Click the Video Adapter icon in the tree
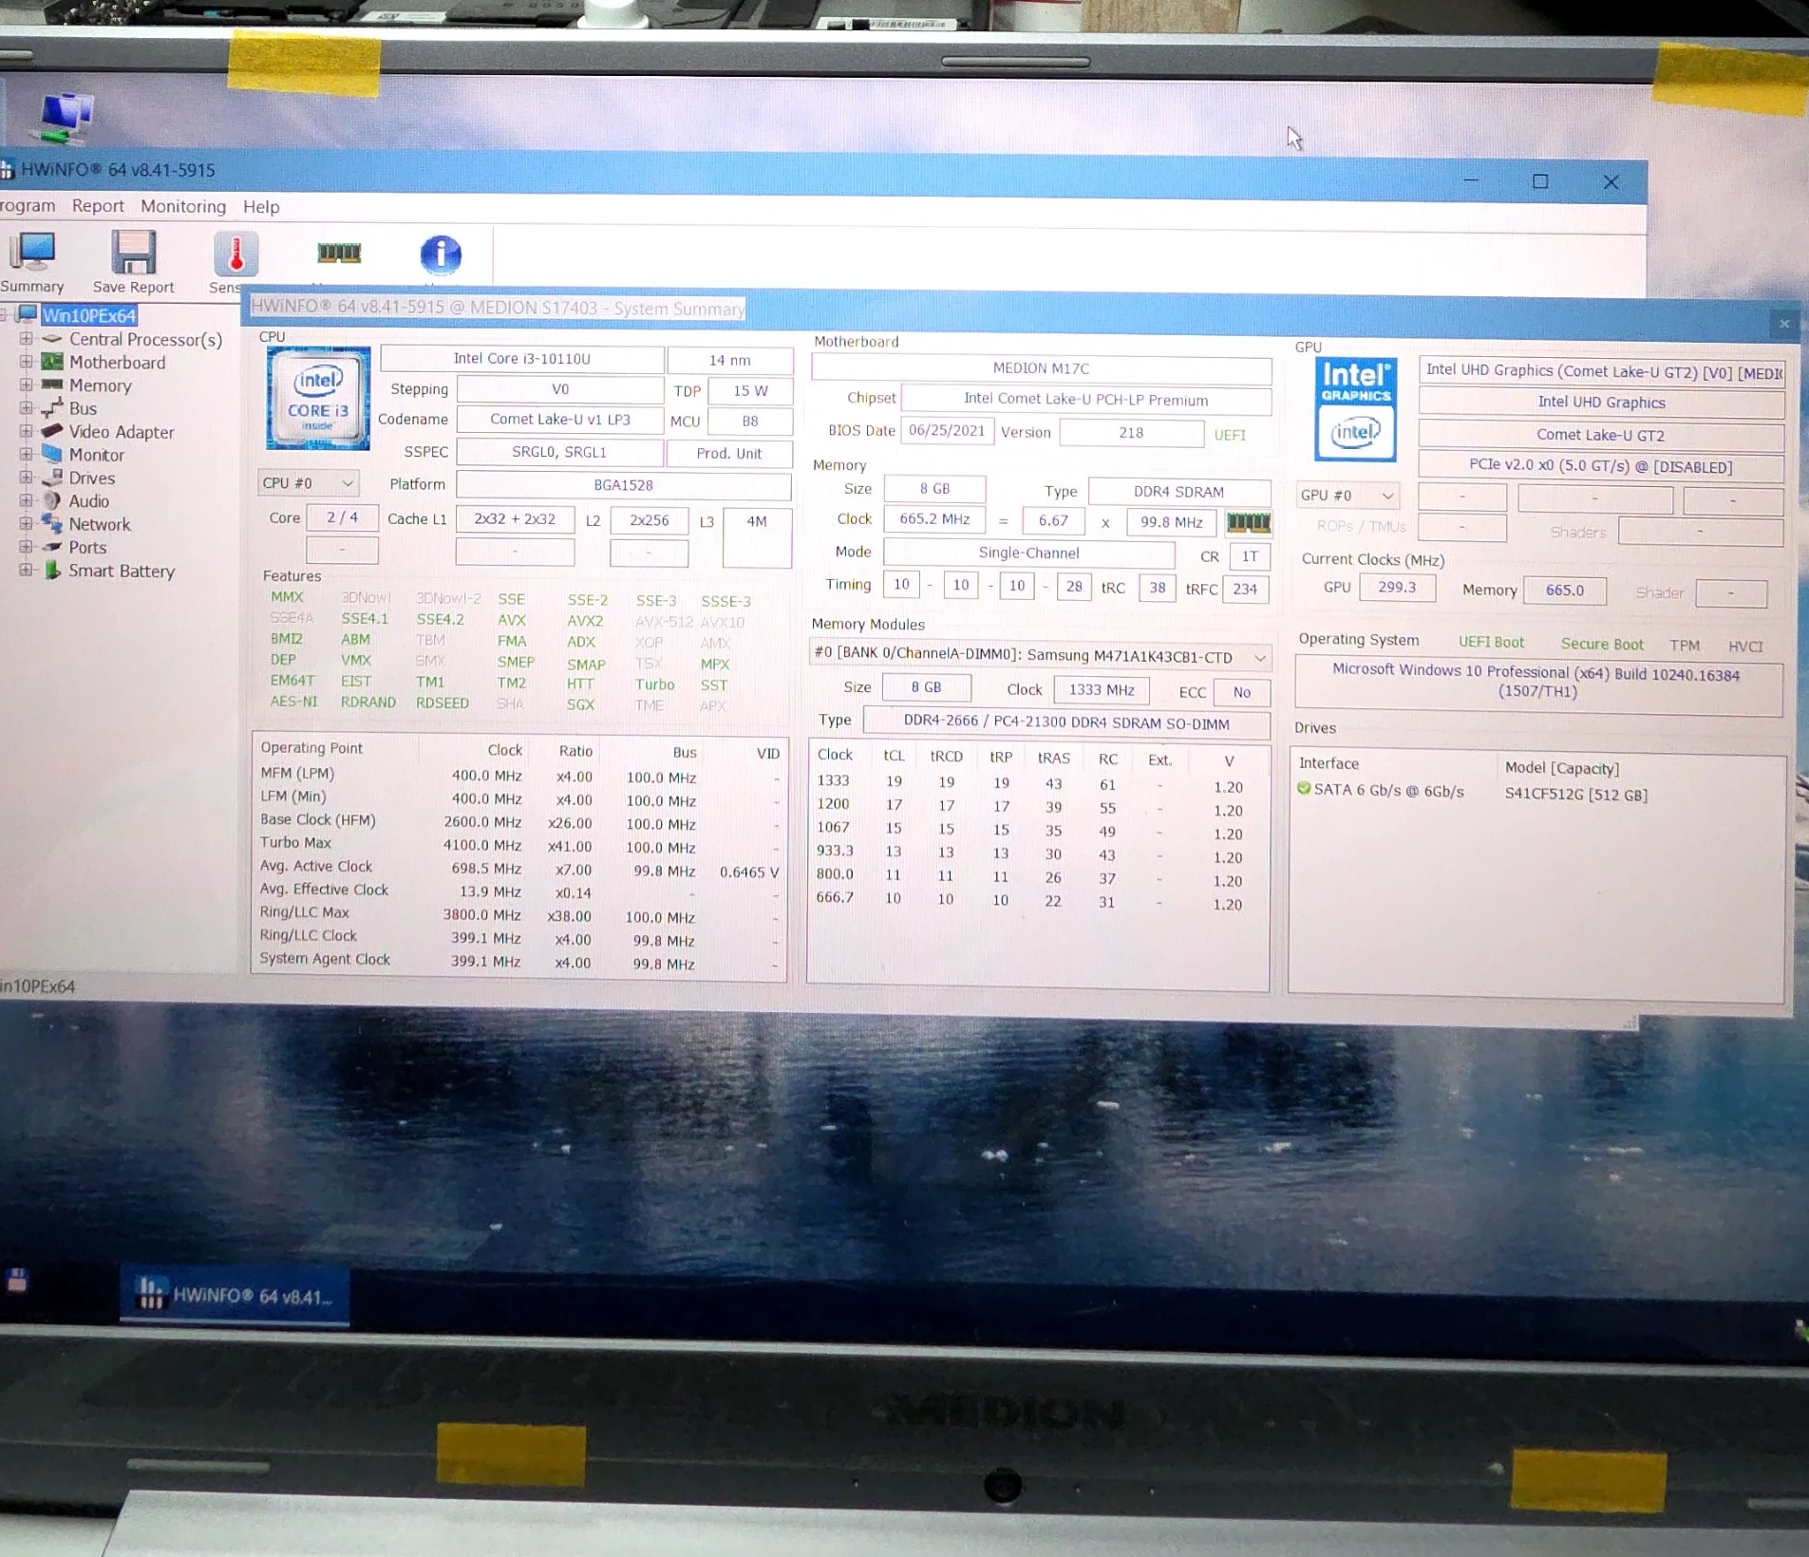The image size is (1809, 1557). point(52,431)
